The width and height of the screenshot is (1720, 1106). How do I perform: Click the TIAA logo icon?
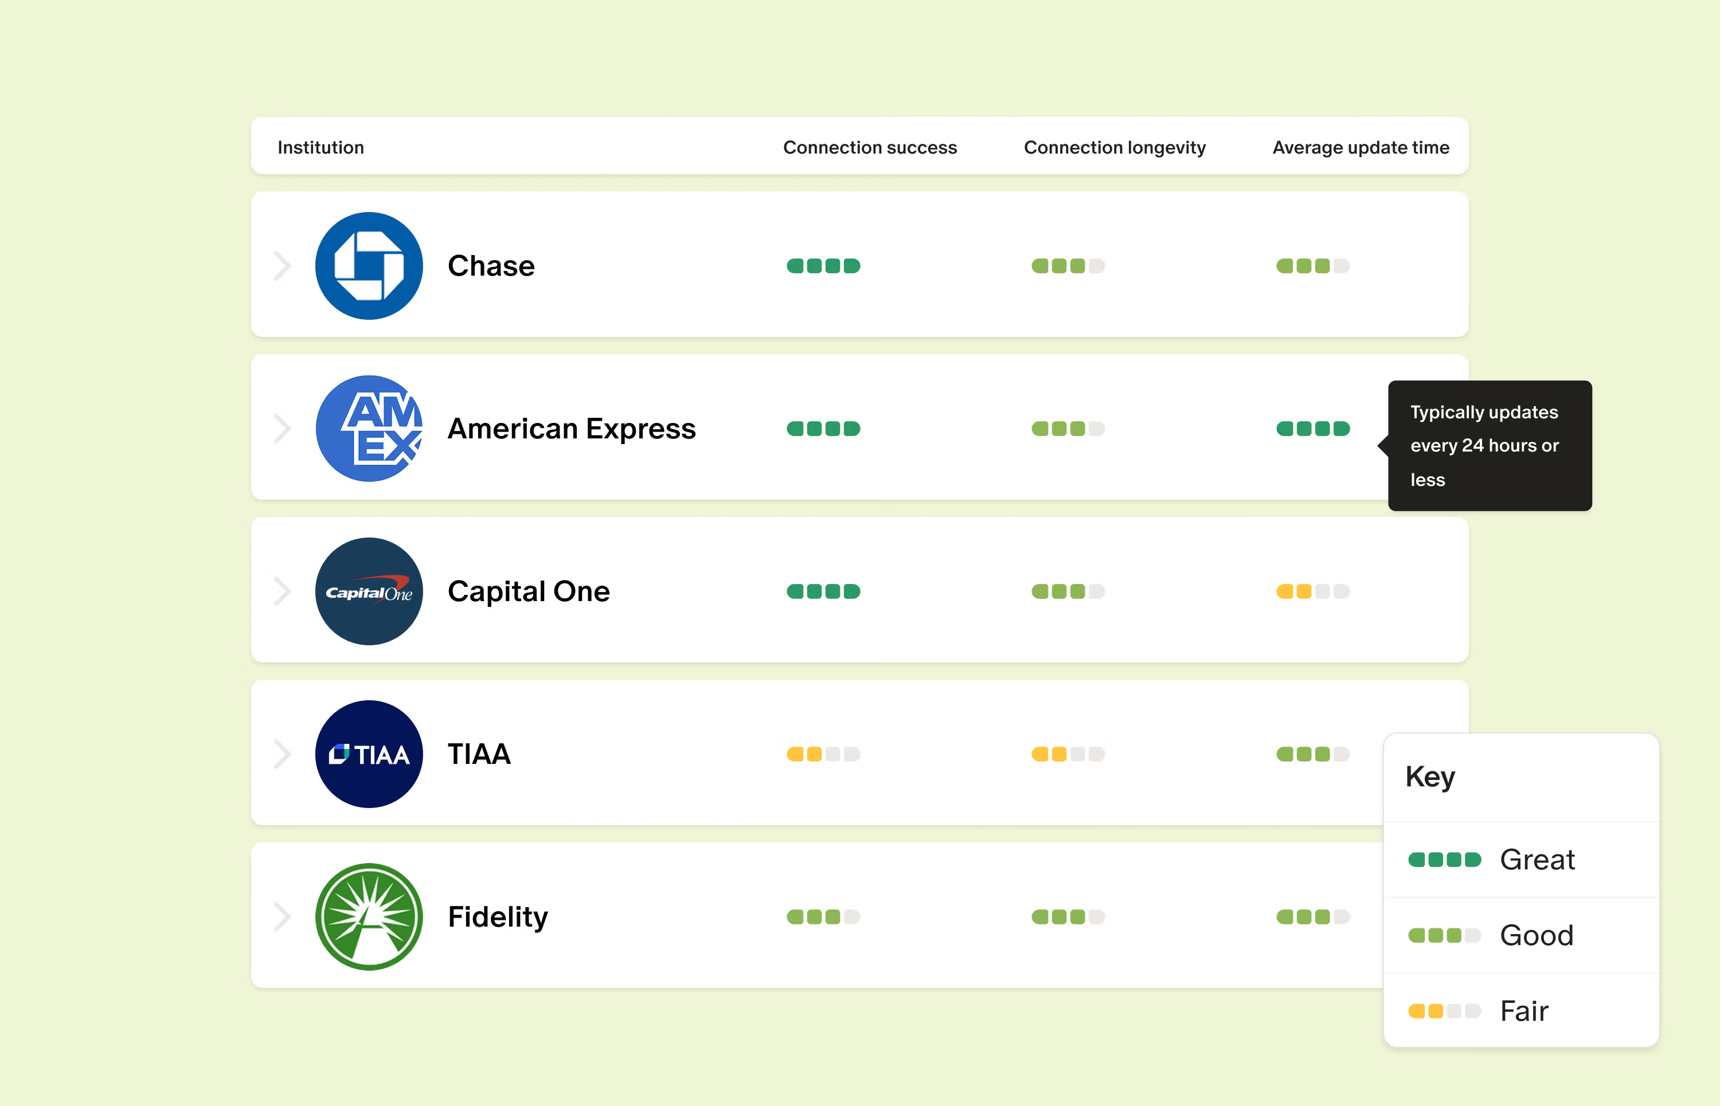(369, 754)
